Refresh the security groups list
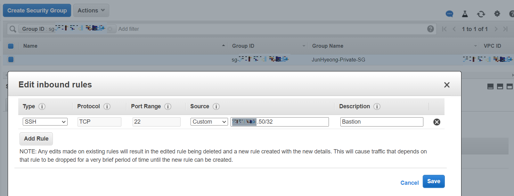 pos(481,14)
